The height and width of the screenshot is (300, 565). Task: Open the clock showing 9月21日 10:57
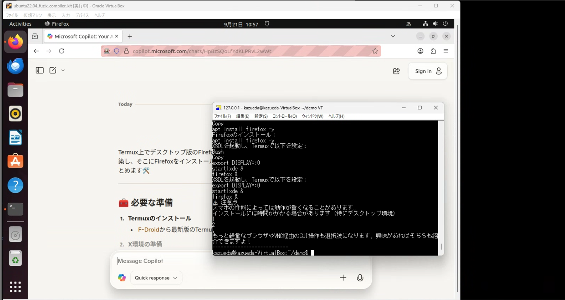[x=241, y=24]
